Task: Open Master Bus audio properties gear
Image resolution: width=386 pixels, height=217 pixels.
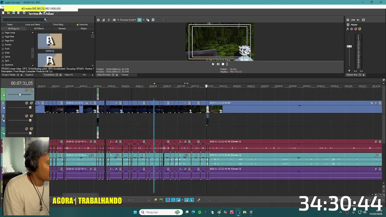Action: [x=348, y=20]
